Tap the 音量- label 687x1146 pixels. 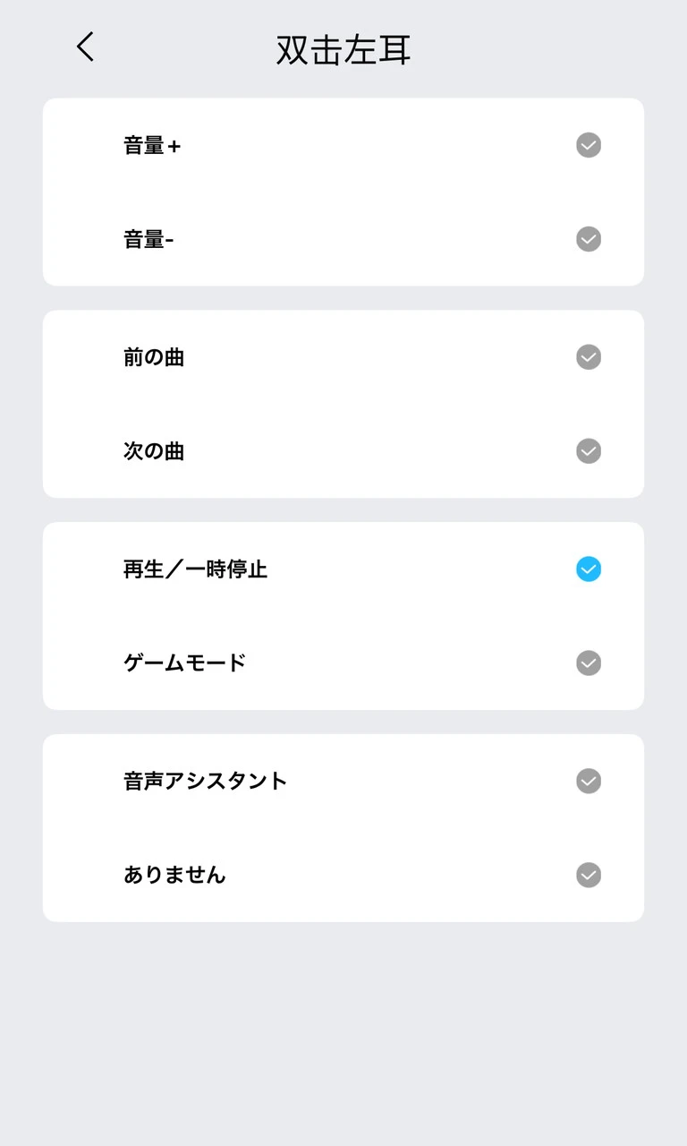click(x=148, y=239)
